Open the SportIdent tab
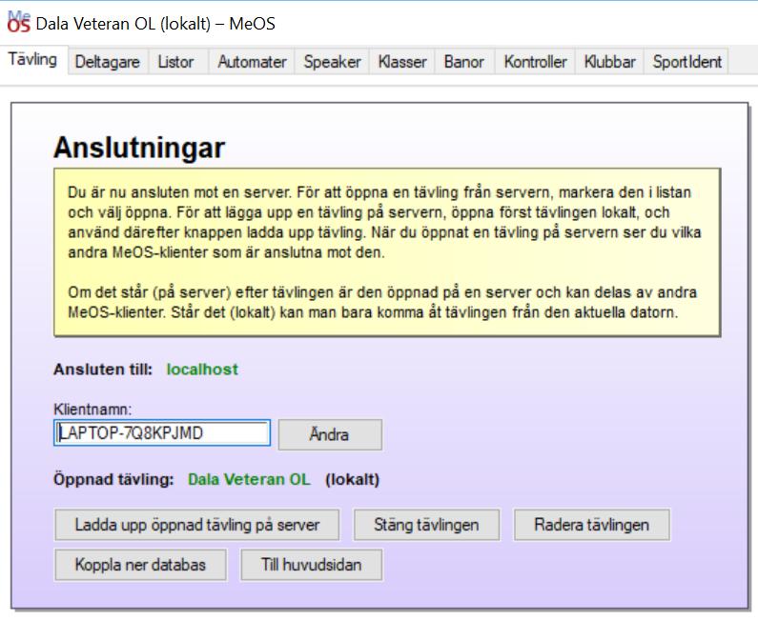This screenshot has height=621, width=758. pyautogui.click(x=686, y=62)
